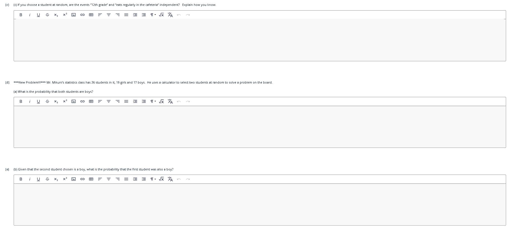The width and height of the screenshot is (510, 230).
Task: Add a table in the question (d) editor
Action: [x=91, y=101]
